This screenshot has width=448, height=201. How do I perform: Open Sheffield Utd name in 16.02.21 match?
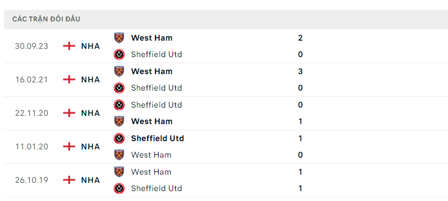[156, 88]
